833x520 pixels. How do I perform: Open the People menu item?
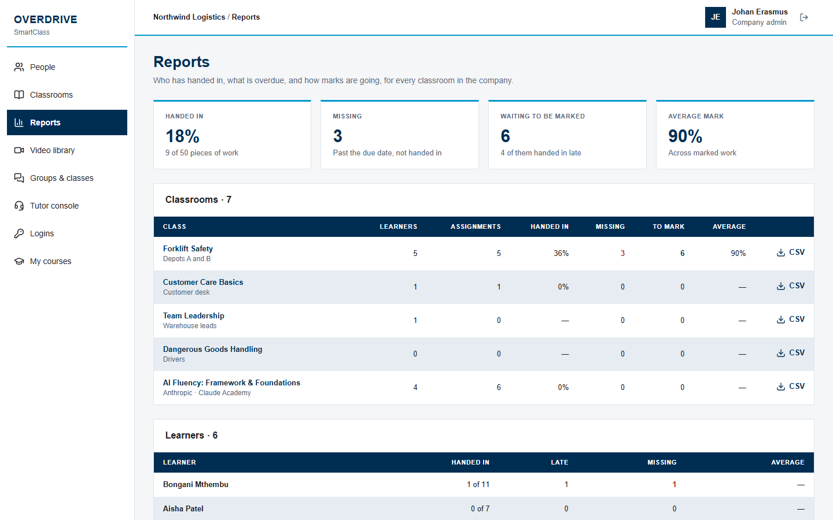[67, 67]
